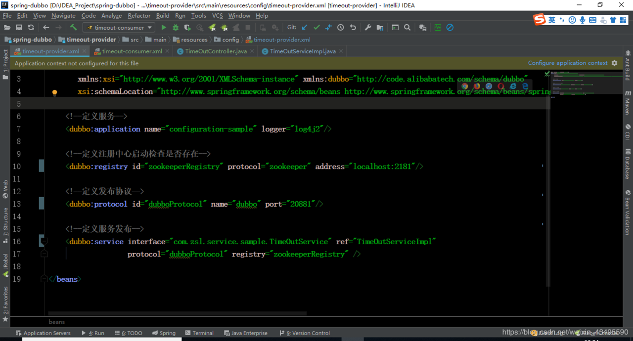
Task: Synchronize files with the refresh icon
Action: tap(31, 28)
